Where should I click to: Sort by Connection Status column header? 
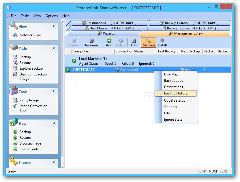click(136, 52)
